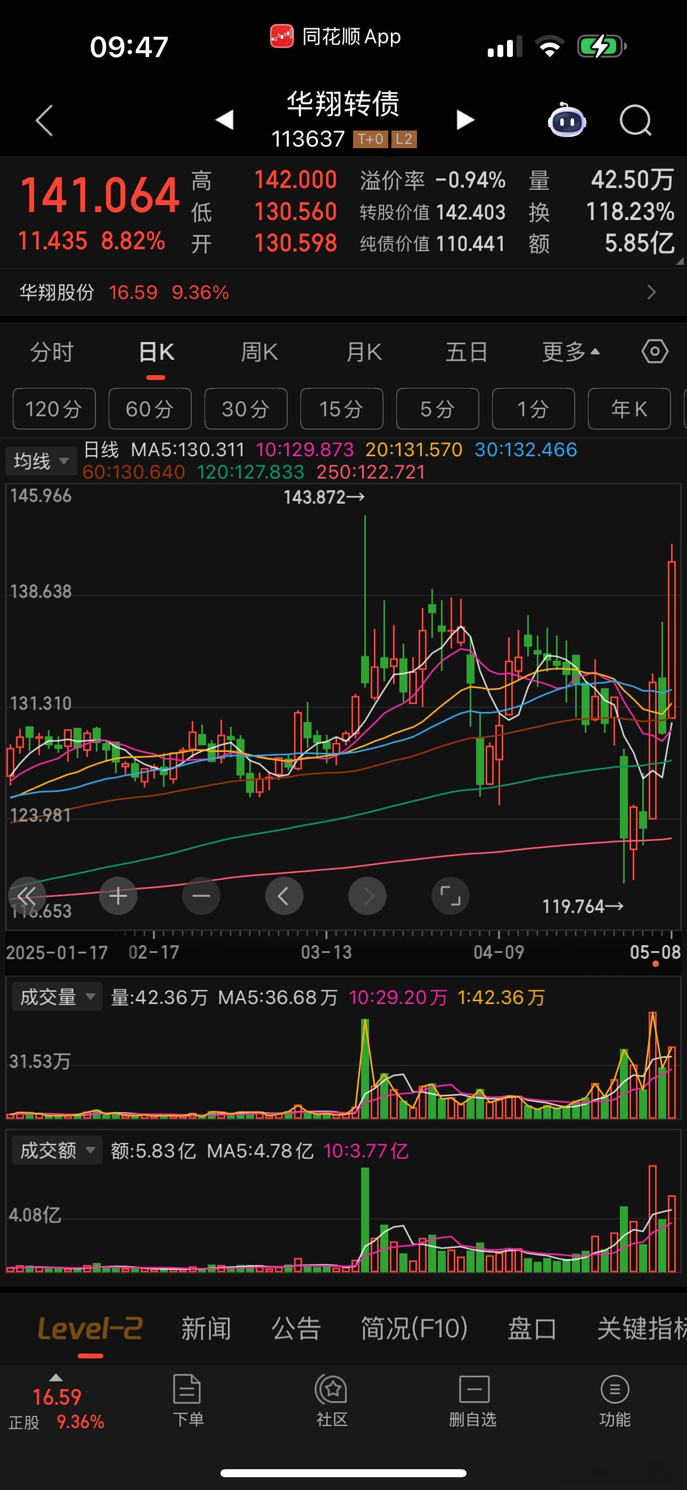Switch to 分时 chart tab
Viewport: 687px width, 1490px height.
[52, 352]
